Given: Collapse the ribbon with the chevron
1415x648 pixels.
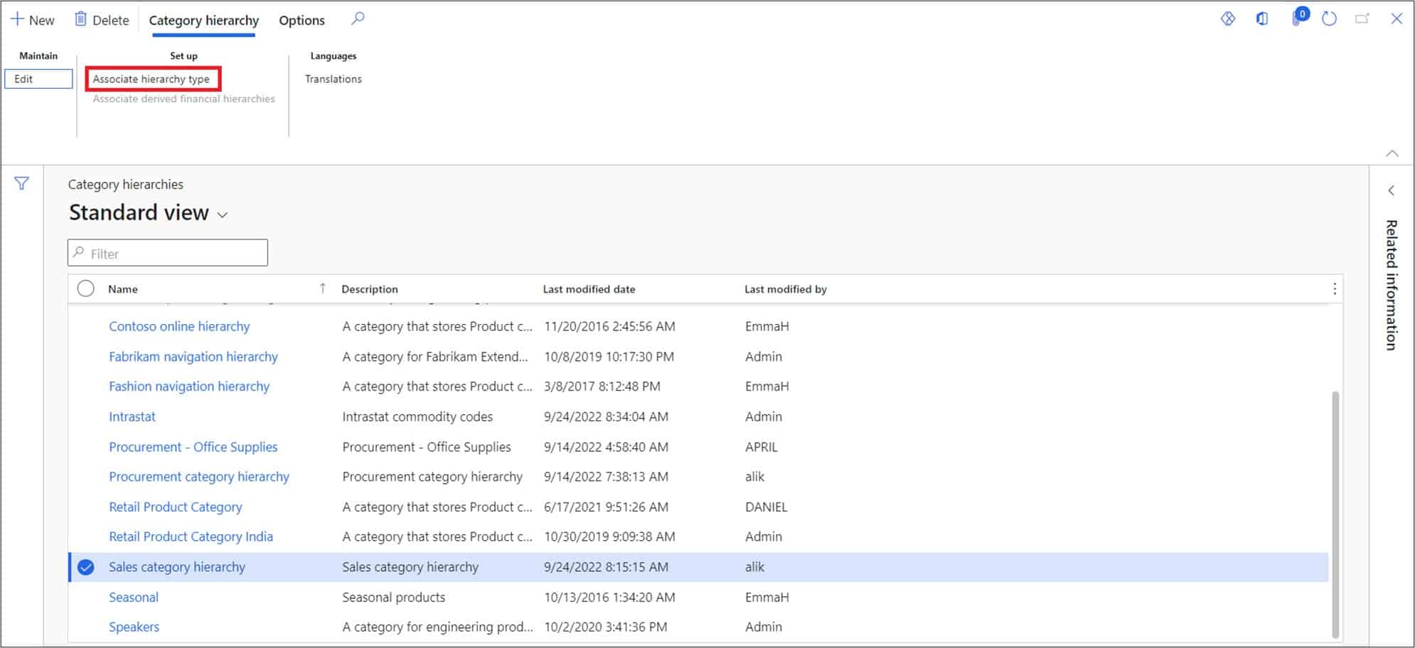Looking at the screenshot, I should (1392, 154).
